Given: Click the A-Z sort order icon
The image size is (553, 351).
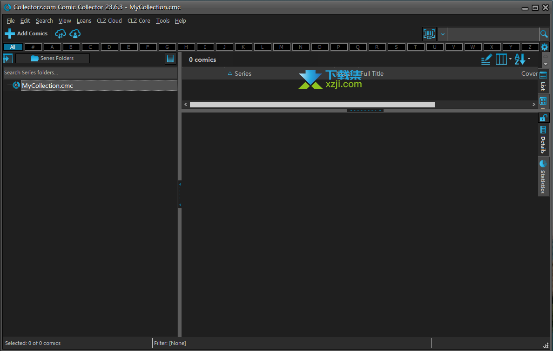Looking at the screenshot, I should point(519,59).
